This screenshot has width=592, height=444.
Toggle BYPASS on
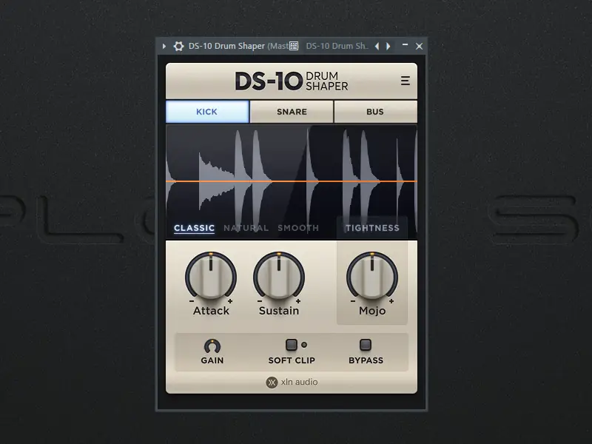point(366,344)
